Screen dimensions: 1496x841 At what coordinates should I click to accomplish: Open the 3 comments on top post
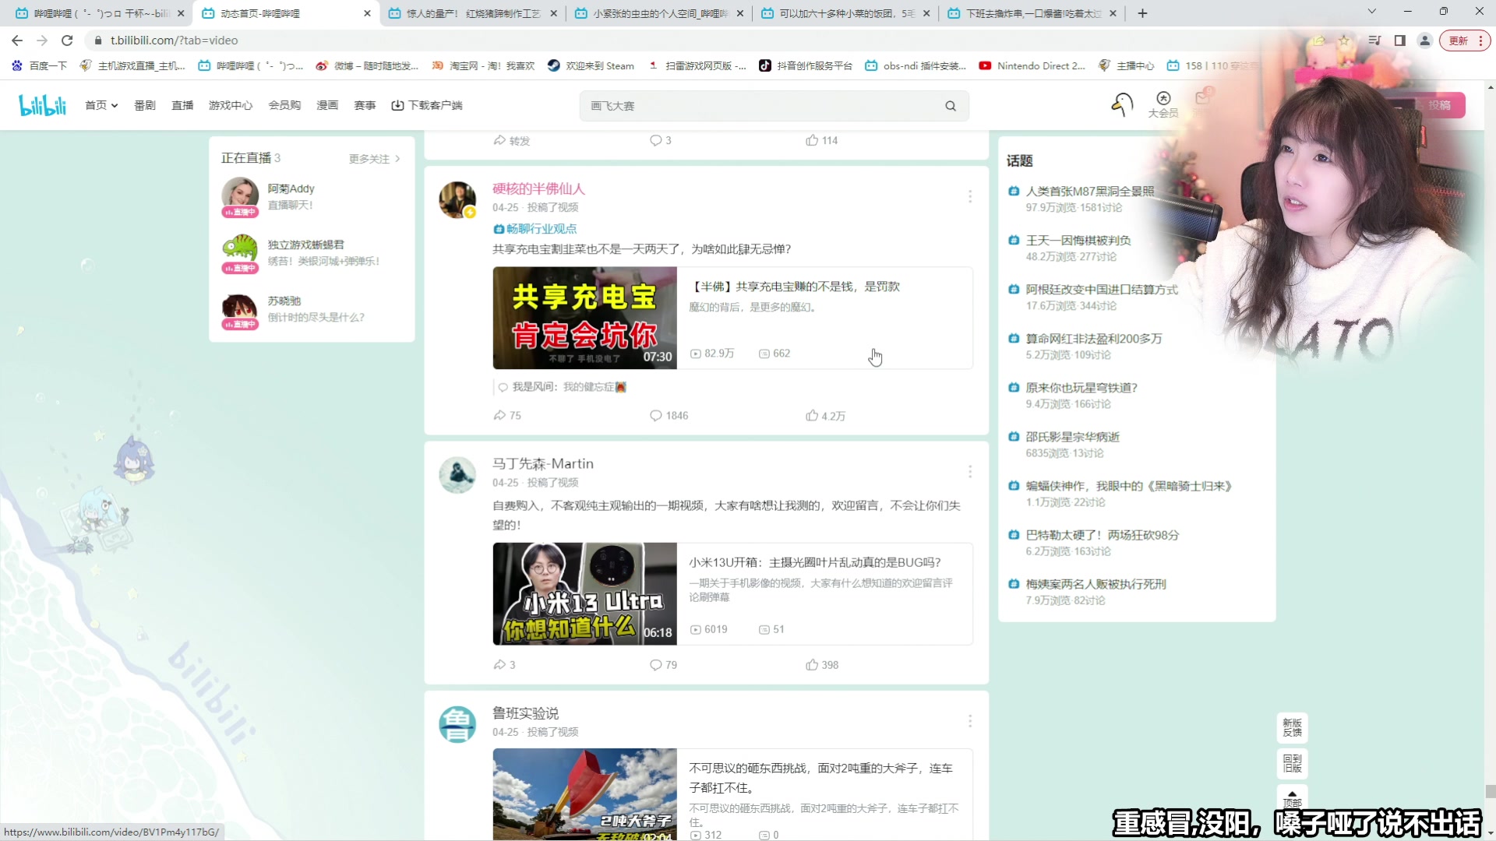pyautogui.click(x=661, y=141)
